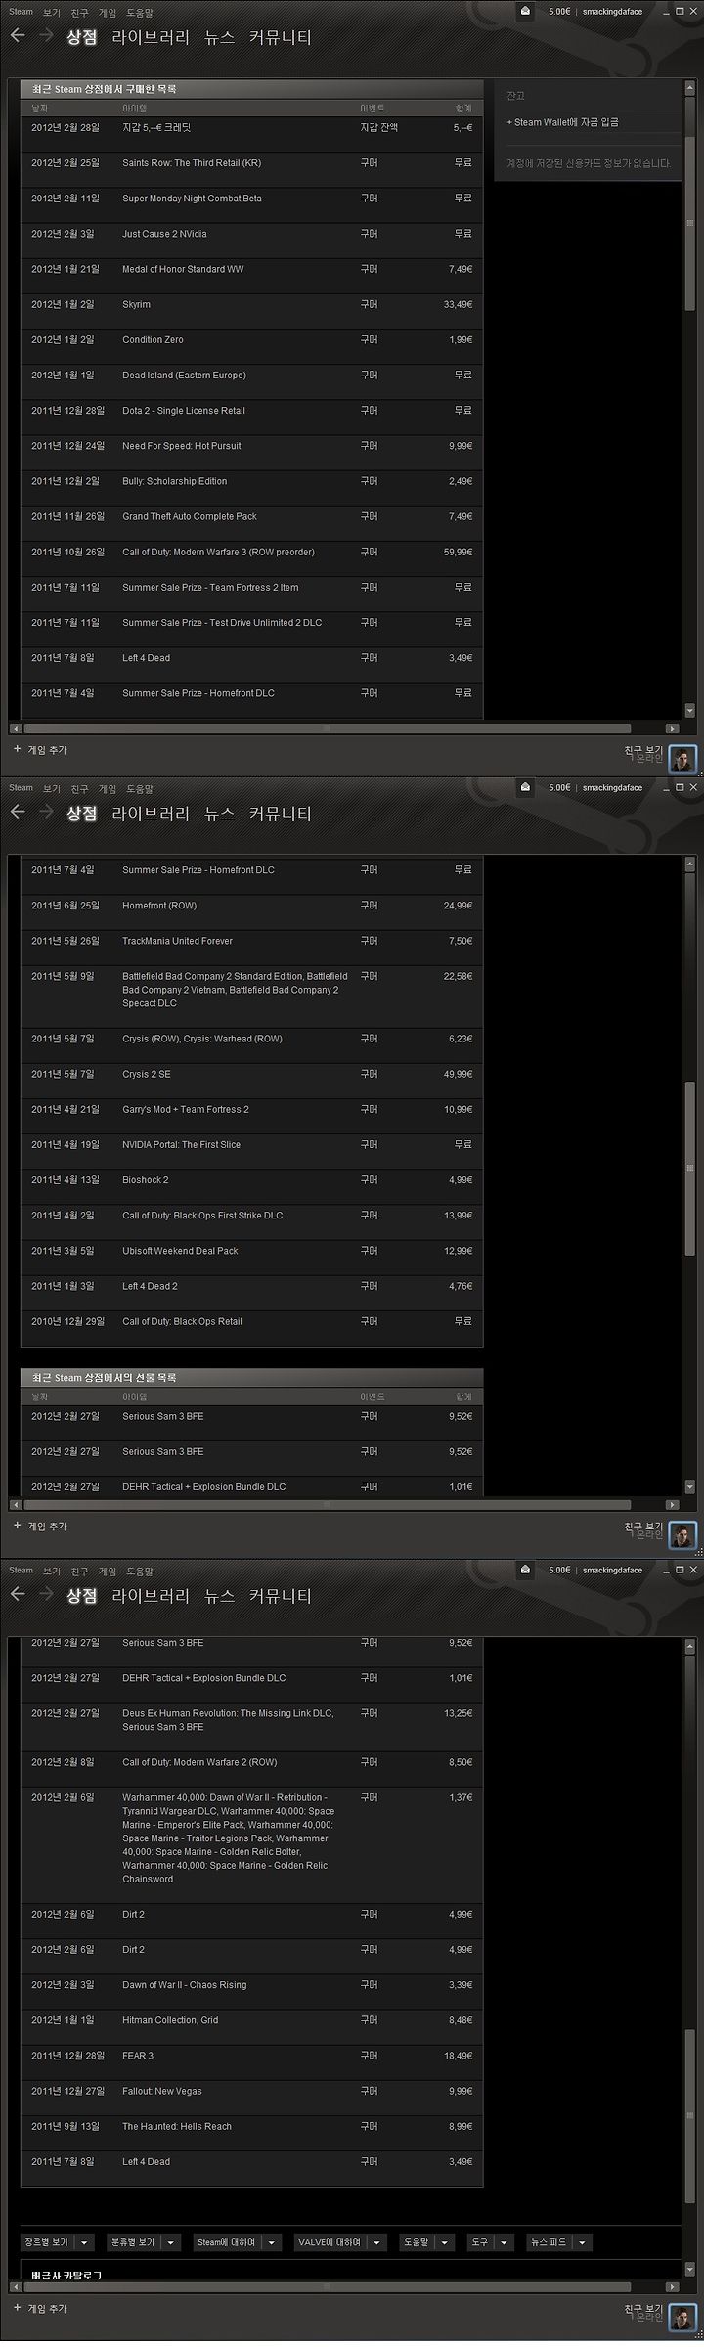Open Steam menu in first window
Screen dimensions: 704x2347
pyautogui.click(x=21, y=13)
